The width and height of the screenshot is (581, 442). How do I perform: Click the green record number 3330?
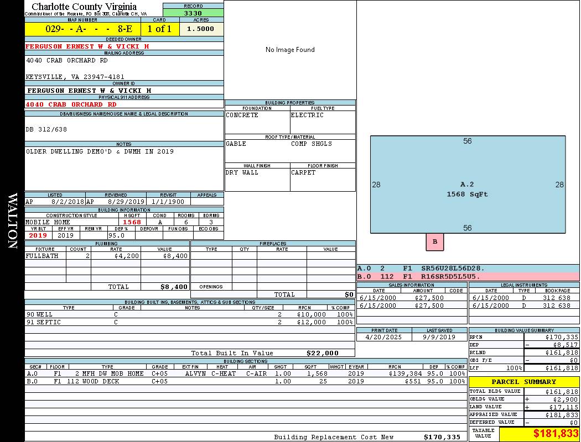click(x=193, y=13)
